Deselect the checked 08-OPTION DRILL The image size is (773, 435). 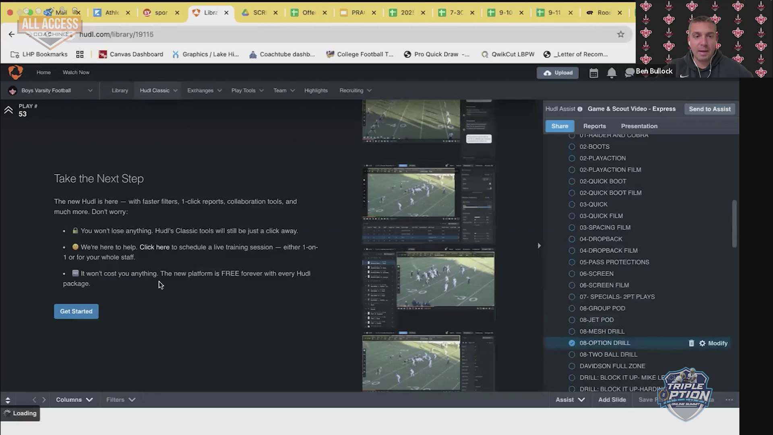(x=572, y=343)
